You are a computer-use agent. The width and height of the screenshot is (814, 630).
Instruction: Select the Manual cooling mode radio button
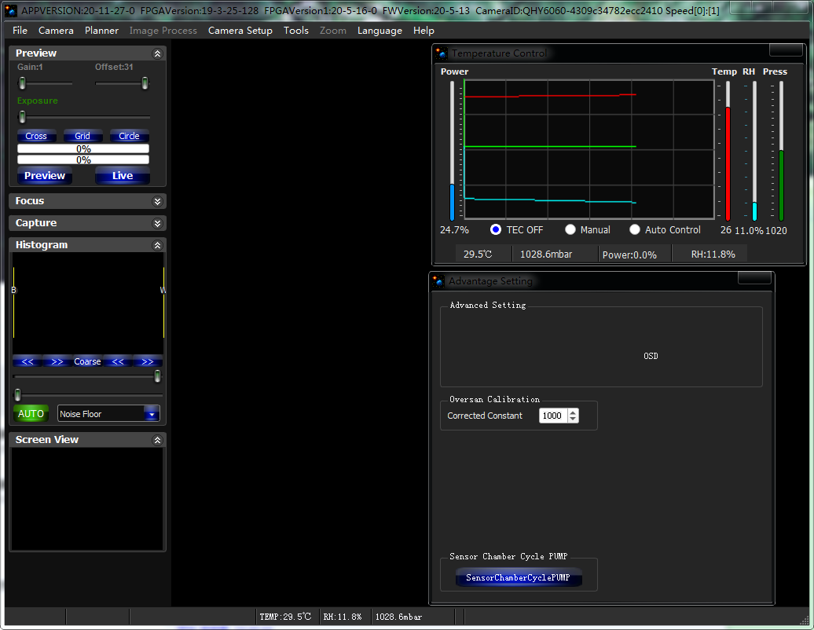point(570,229)
